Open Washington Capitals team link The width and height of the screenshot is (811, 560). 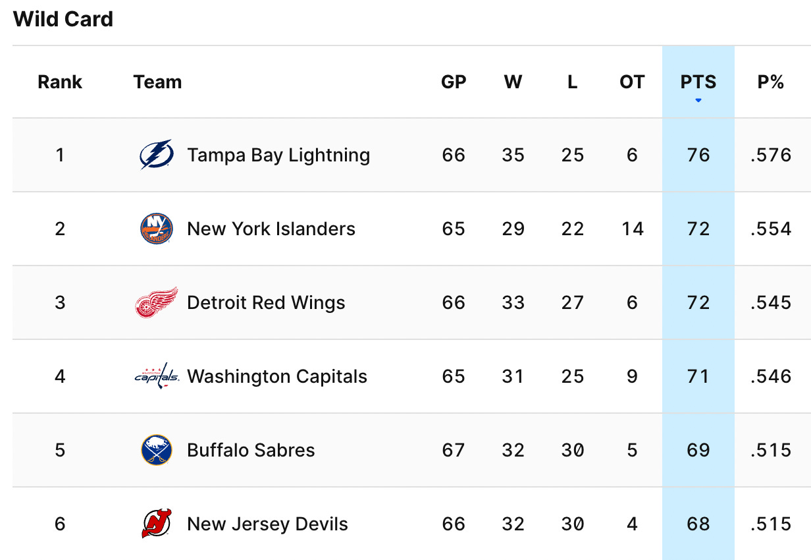[277, 376]
